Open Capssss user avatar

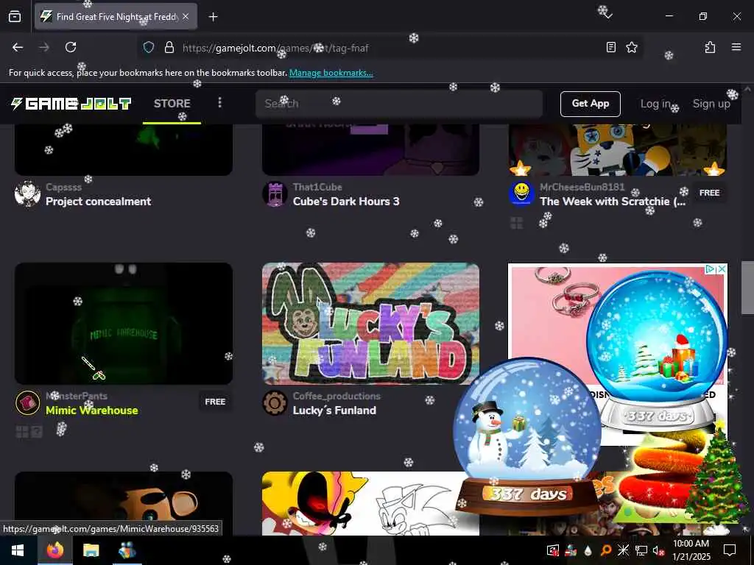pos(27,194)
